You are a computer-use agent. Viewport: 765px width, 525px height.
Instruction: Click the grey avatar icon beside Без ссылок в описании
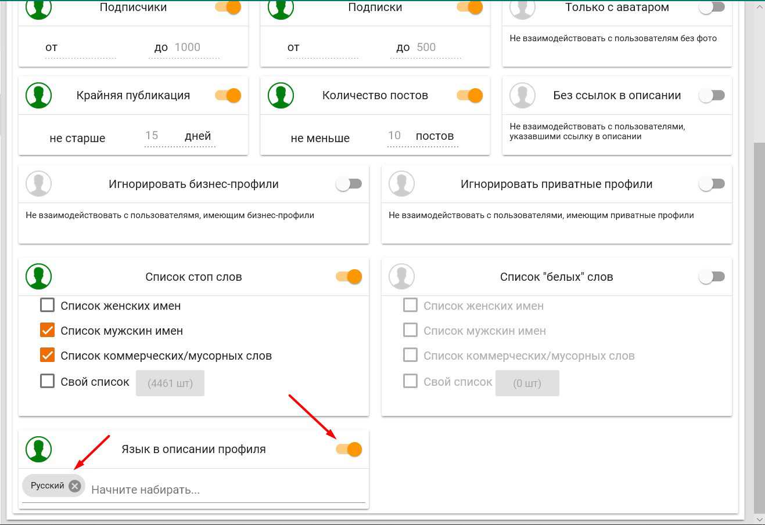522,96
